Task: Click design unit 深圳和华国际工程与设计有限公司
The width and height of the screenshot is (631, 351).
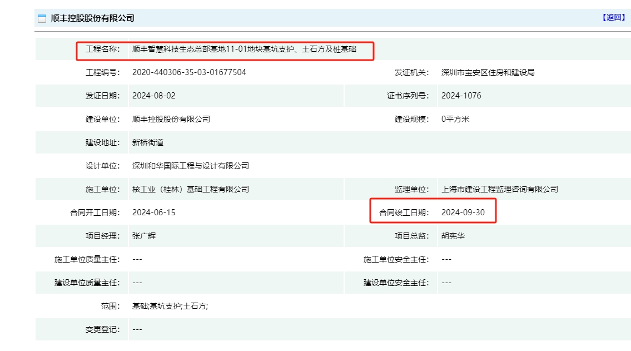Action: point(190,166)
